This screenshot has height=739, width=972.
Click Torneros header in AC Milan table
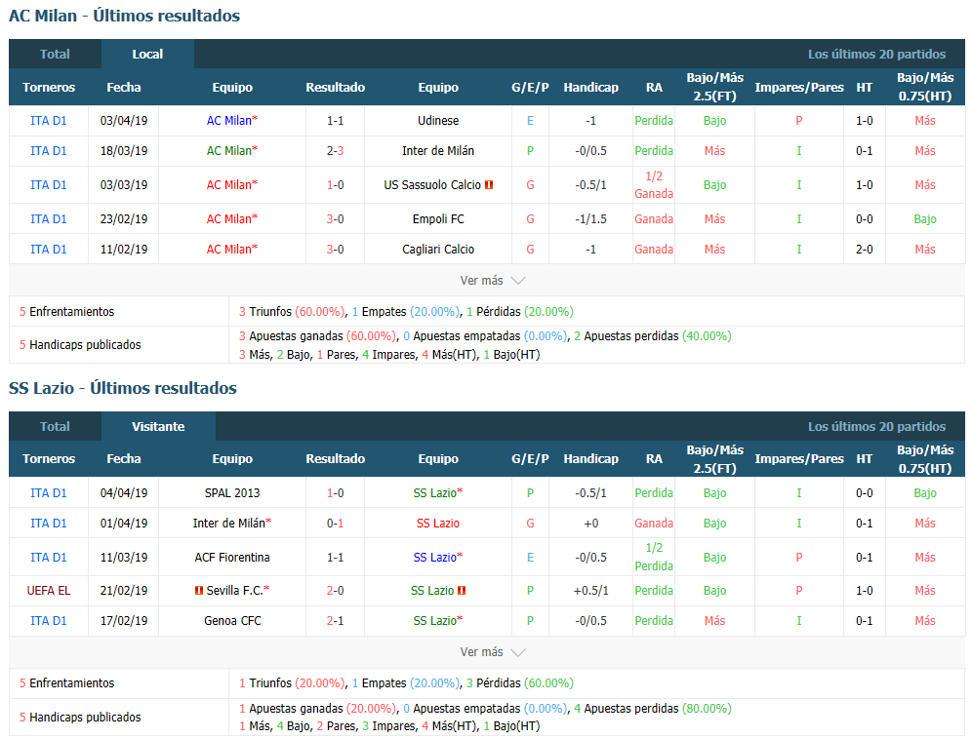pyautogui.click(x=49, y=88)
